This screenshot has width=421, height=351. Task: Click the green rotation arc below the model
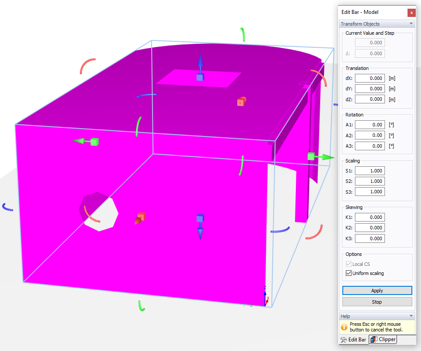click(142, 306)
